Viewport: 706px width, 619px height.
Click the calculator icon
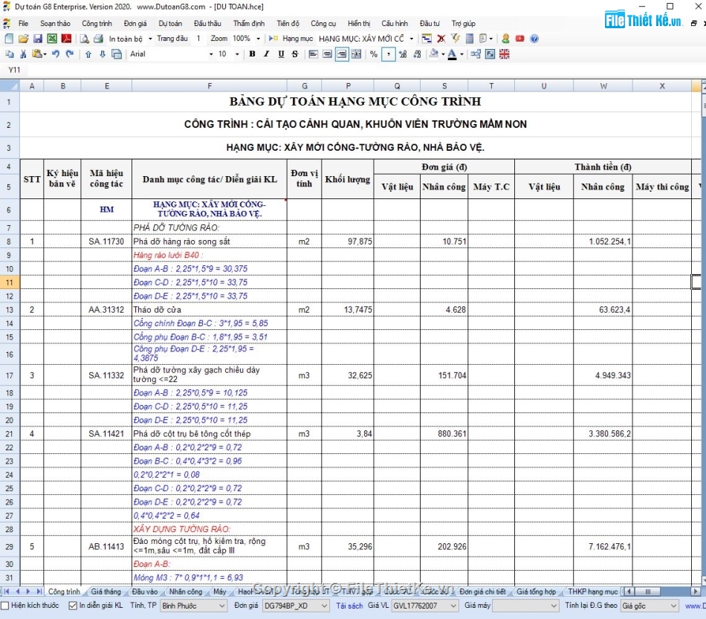[470, 39]
